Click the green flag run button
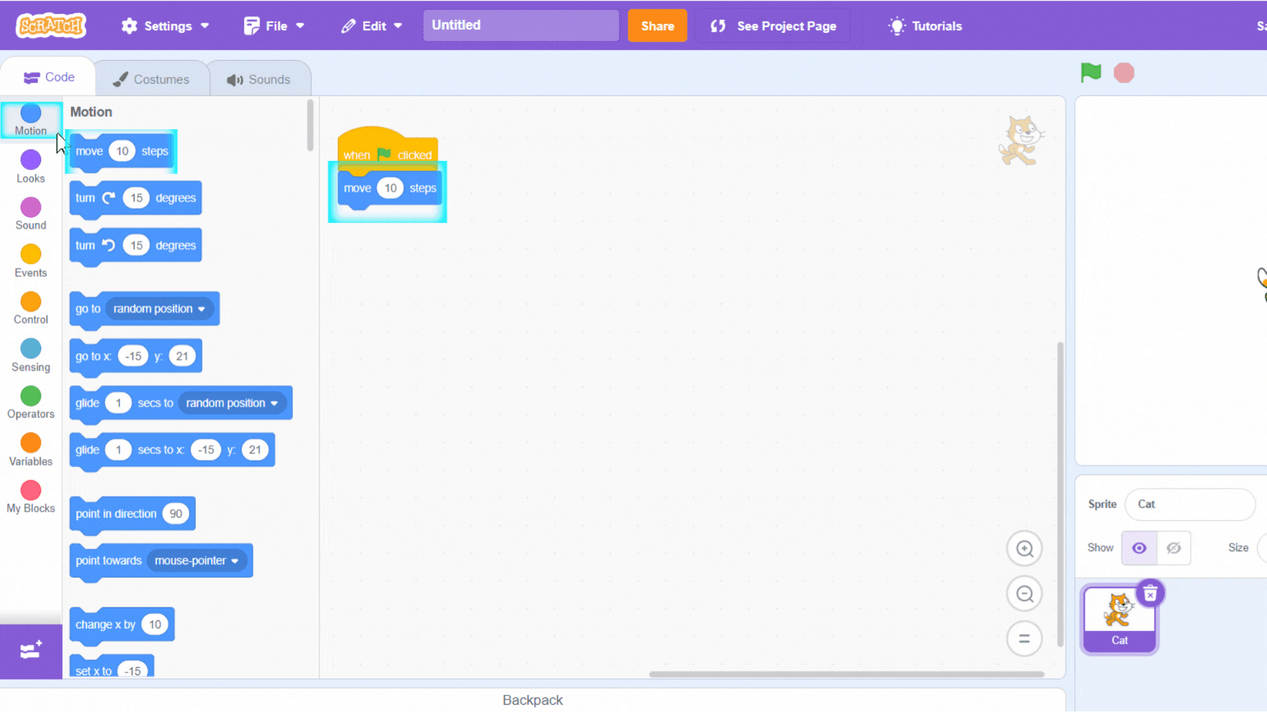Viewport: 1267px width, 712px height. 1091,72
